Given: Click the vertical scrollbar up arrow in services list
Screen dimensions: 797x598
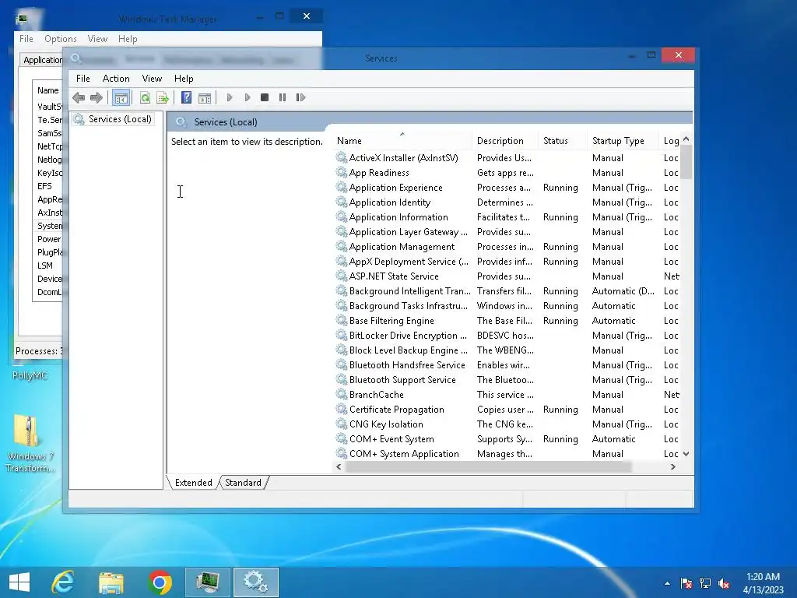Looking at the screenshot, I should click(686, 139).
